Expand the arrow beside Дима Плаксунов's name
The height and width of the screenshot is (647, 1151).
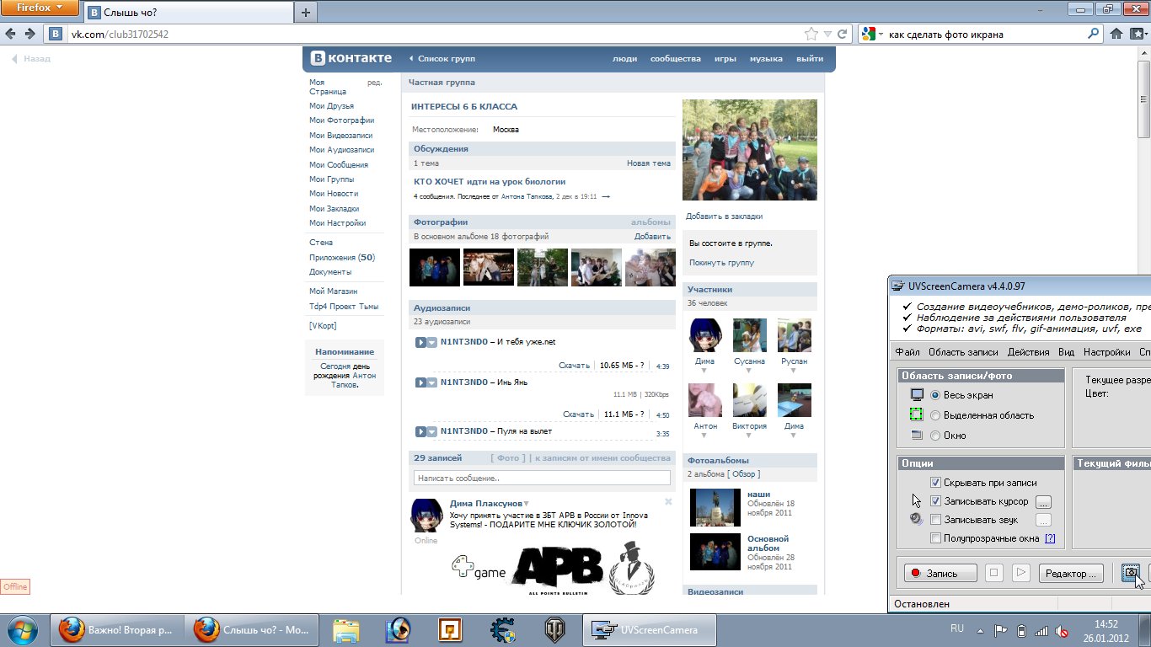(x=527, y=504)
